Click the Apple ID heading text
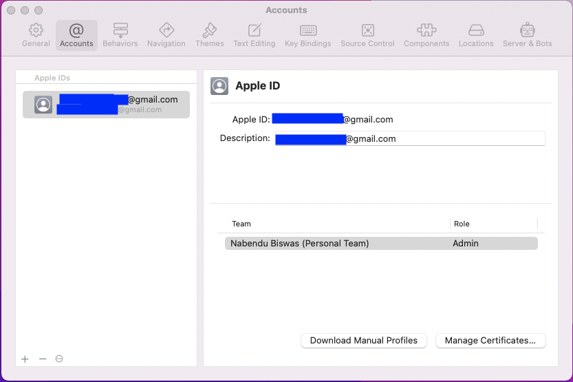 click(258, 86)
